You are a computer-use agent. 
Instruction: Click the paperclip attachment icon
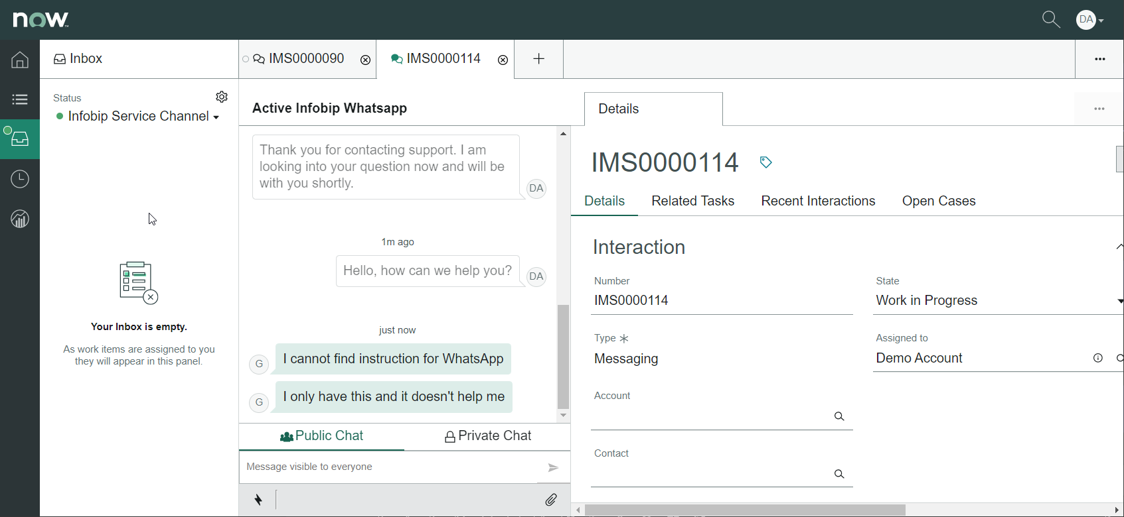point(551,500)
